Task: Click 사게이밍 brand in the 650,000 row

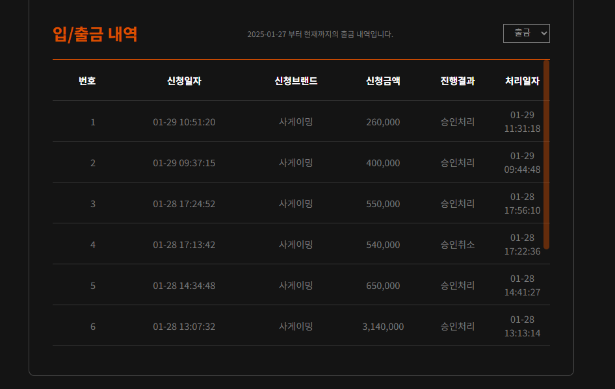Action: tap(296, 286)
